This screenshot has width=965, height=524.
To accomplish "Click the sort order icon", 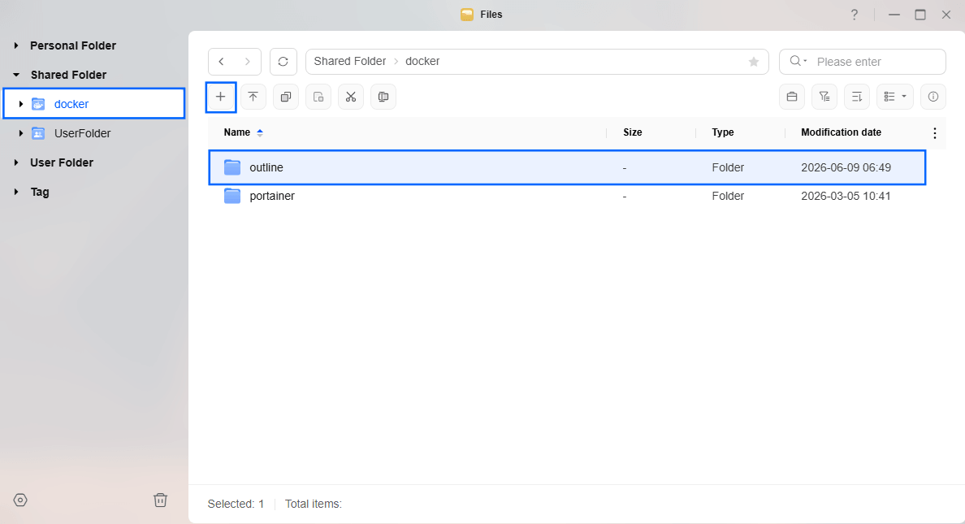I will tap(857, 97).
